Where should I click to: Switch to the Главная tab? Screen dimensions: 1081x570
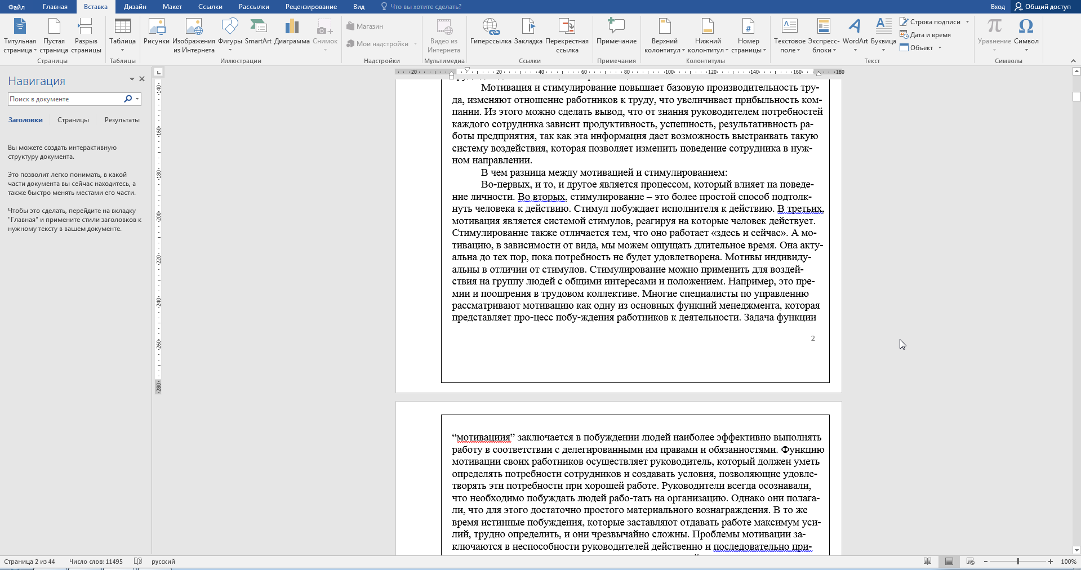click(55, 7)
